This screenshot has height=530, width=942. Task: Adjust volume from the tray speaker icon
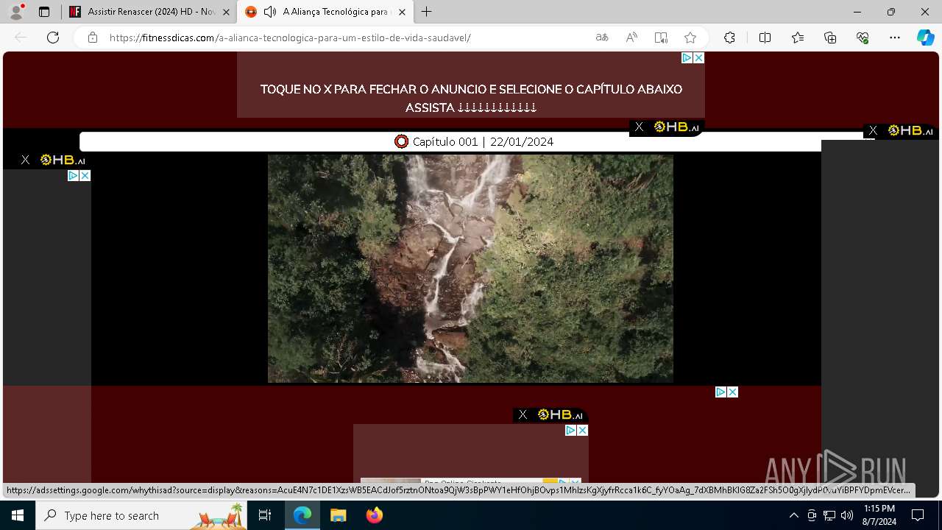(847, 515)
